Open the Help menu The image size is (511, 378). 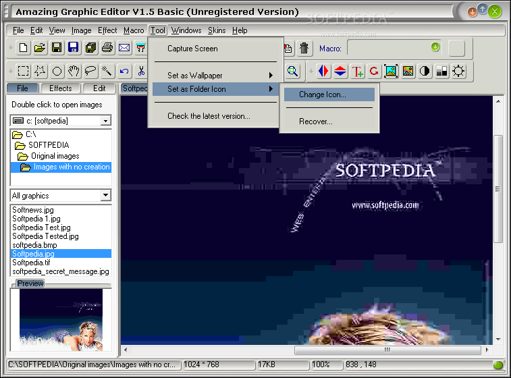[240, 30]
